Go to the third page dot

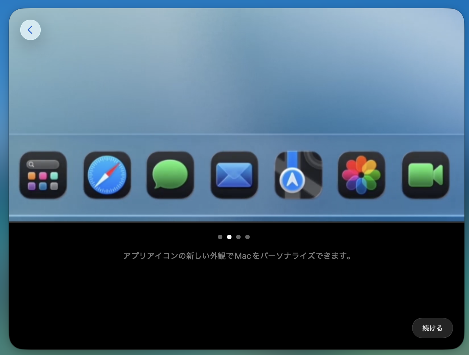click(238, 237)
